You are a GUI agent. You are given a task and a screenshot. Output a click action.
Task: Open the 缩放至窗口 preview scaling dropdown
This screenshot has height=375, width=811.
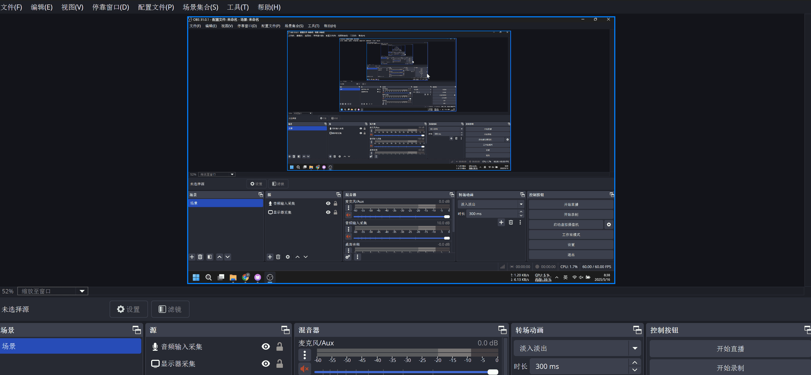tap(82, 291)
